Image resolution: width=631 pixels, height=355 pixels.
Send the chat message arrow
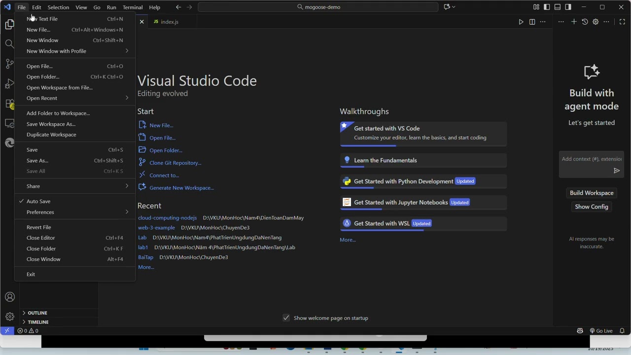coord(616,171)
